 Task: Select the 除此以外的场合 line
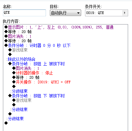coord(21,59)
